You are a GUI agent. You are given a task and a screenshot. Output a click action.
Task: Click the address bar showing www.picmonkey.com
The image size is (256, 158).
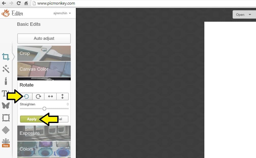pos(143,3)
